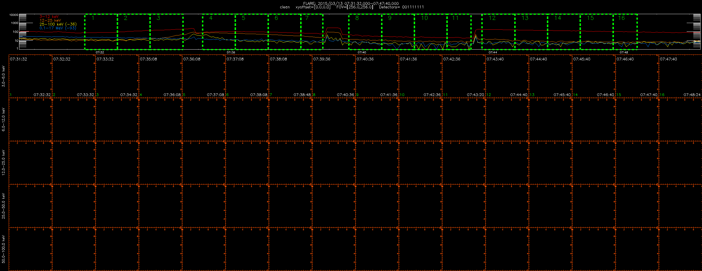Viewport: 702px width, 271px height.
Task: Click the '25.0-50.0 keV' row label
Action: pos(3,206)
